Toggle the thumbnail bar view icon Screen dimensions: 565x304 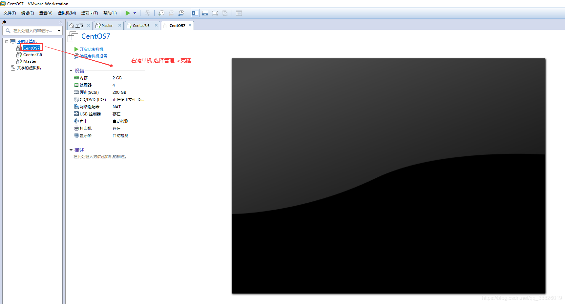coord(205,13)
